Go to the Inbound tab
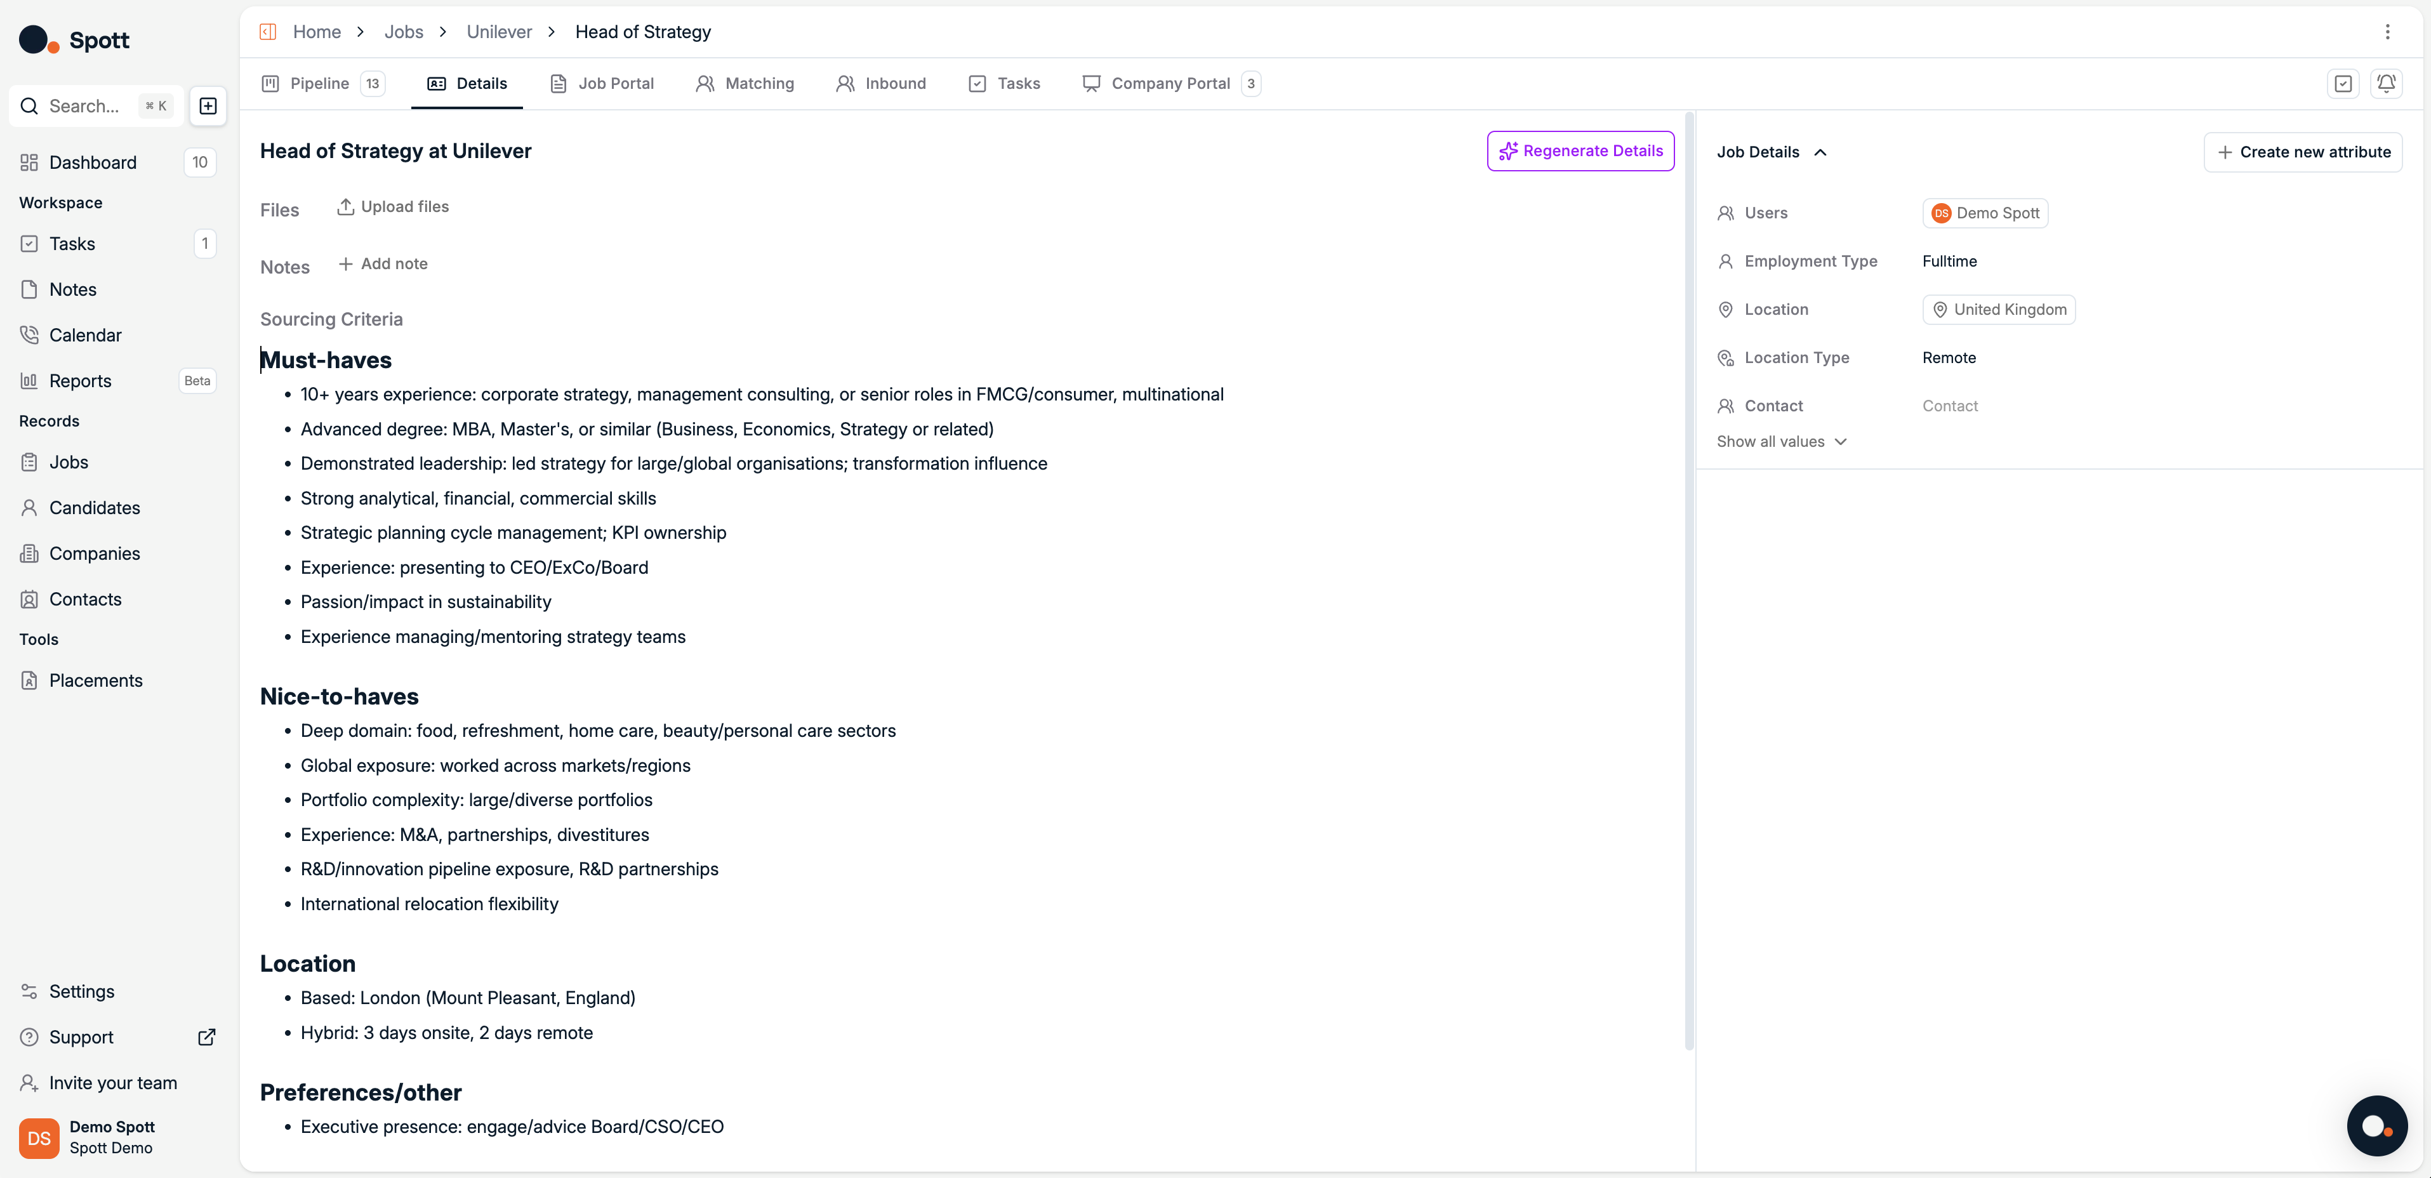This screenshot has width=2431, height=1178. (x=880, y=83)
